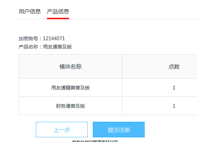Screen dimensions: 197x142
Task: Select the 加密狗号 number 12144071
Action: point(54,38)
